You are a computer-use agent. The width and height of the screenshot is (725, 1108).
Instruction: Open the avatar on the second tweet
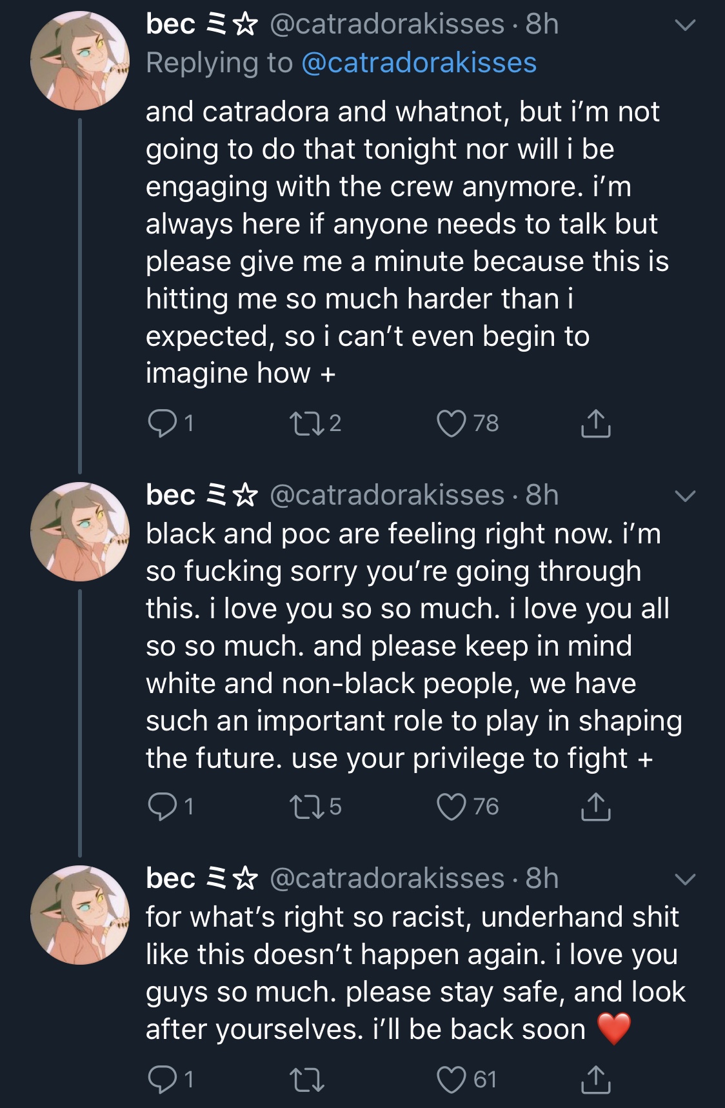pos(80,532)
